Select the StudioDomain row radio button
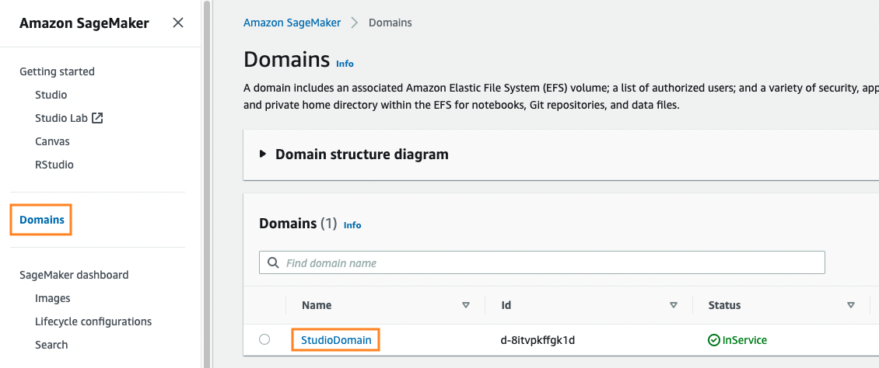879x368 pixels. point(264,339)
